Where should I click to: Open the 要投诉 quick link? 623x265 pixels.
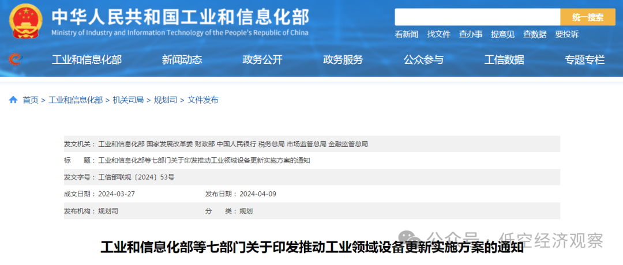[567, 35]
